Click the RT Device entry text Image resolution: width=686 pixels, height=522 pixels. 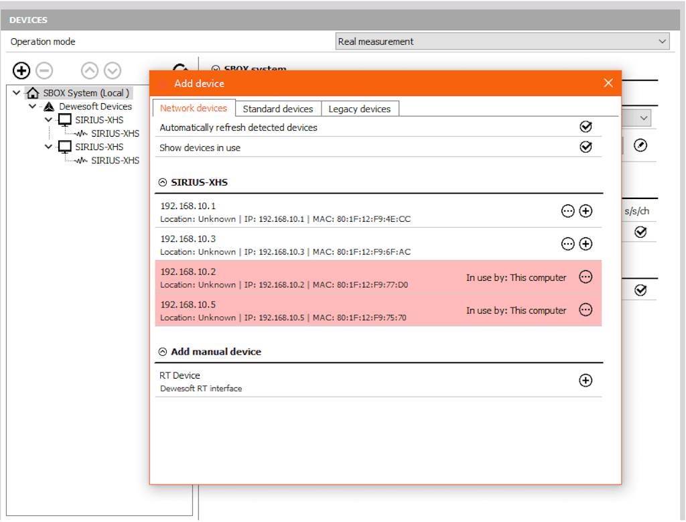[x=180, y=375]
